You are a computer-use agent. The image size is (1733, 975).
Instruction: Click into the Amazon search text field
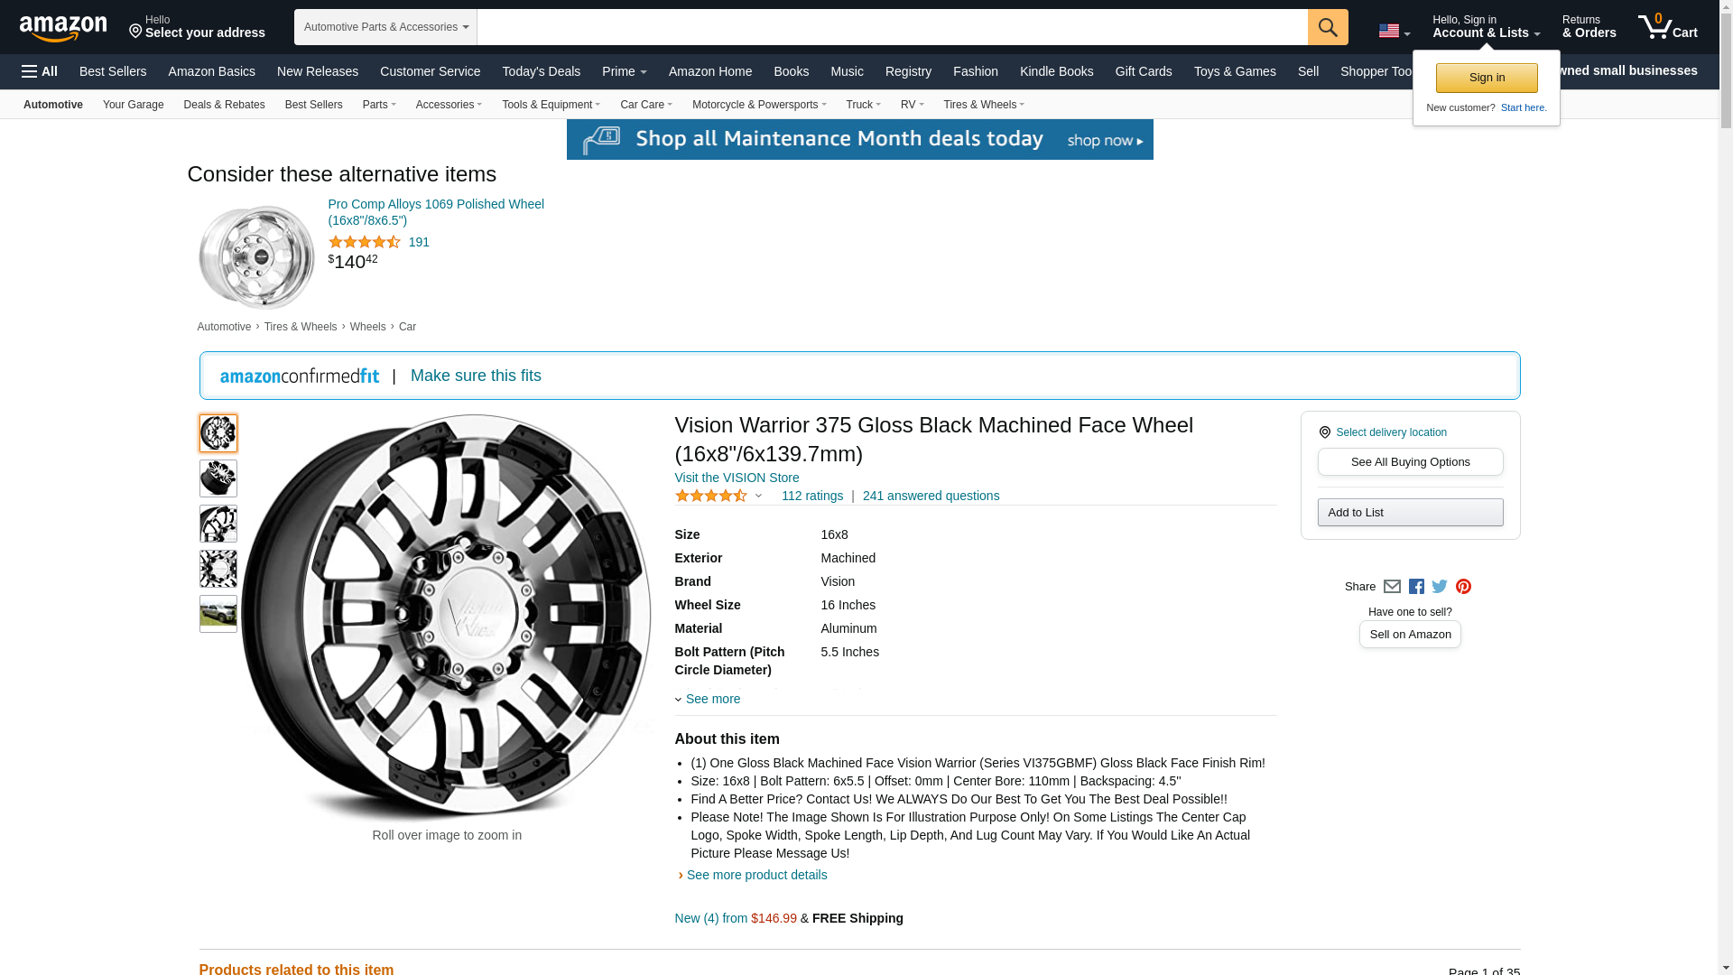tap(892, 27)
